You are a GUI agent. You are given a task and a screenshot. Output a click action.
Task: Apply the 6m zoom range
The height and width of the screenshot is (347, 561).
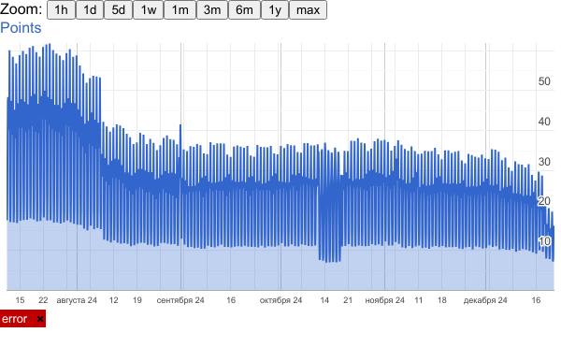[x=244, y=9]
